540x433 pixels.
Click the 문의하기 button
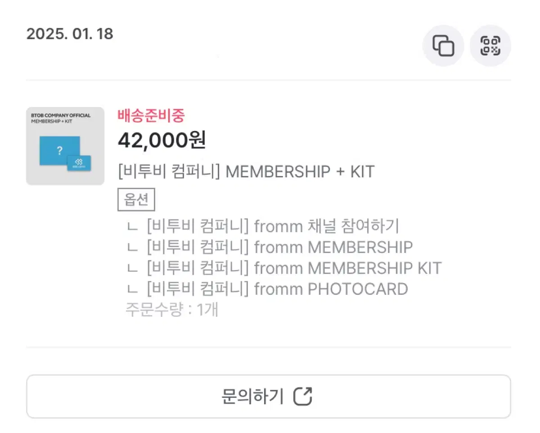coord(270,397)
